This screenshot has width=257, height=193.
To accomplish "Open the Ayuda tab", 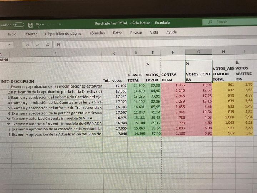I will pos(171,32).
